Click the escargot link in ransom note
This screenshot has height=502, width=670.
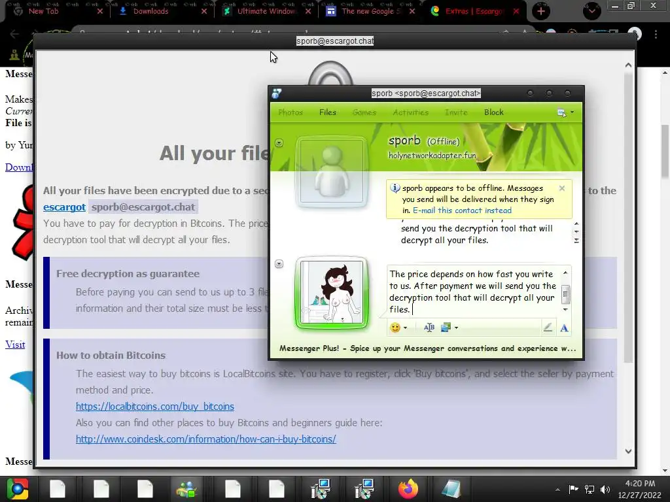tap(65, 207)
